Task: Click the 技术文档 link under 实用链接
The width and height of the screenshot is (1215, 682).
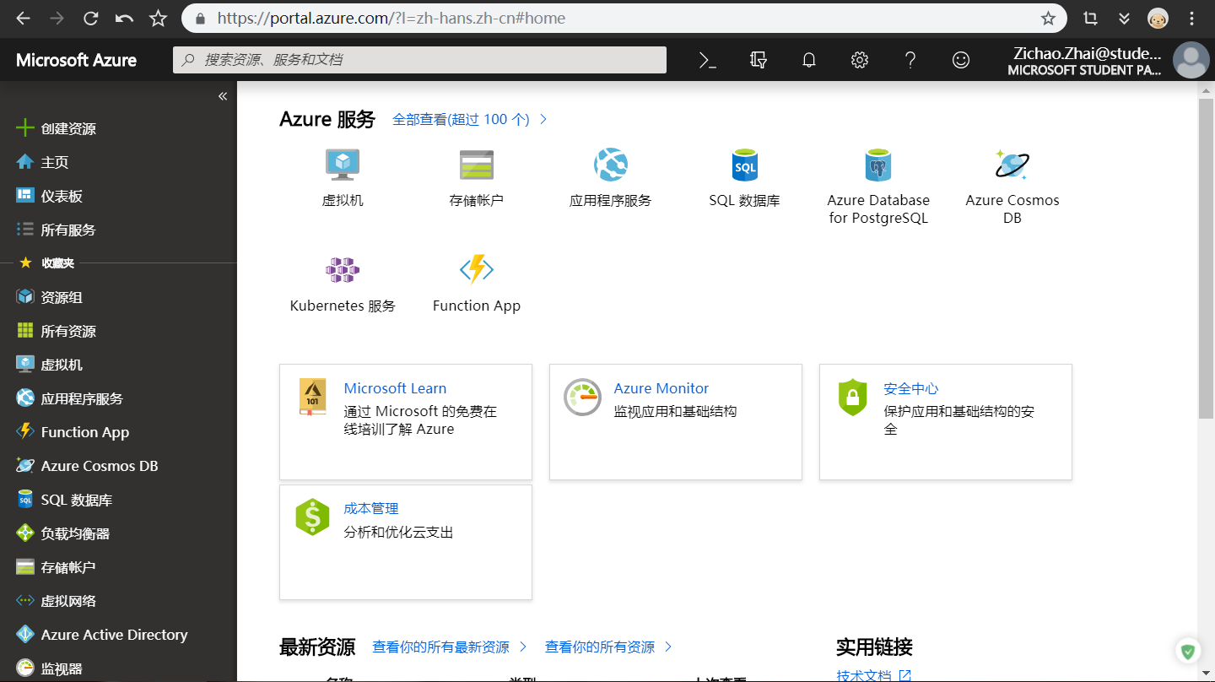Action: [x=862, y=675]
